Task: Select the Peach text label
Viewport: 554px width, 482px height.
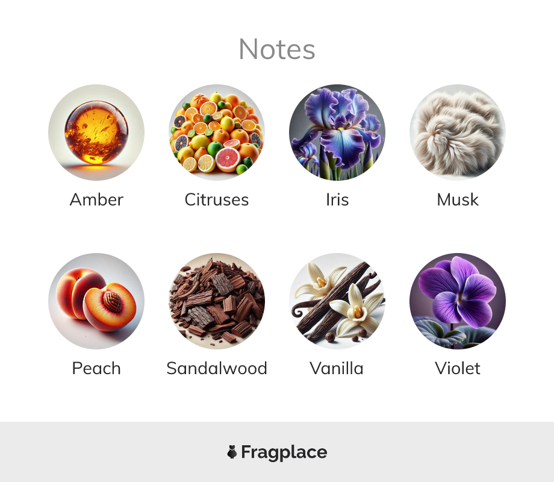Action: [96, 368]
